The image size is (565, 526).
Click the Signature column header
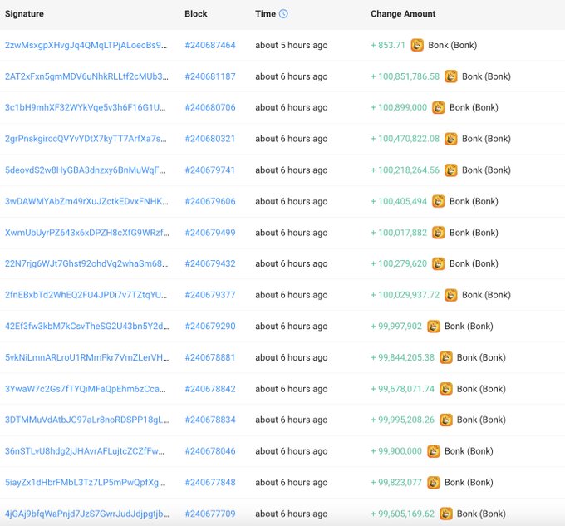click(24, 14)
